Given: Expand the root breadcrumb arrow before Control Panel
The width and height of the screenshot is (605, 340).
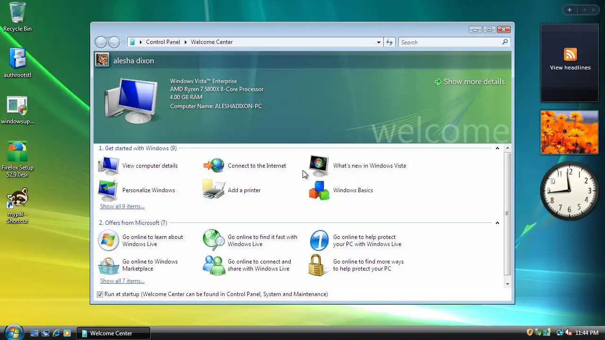Looking at the screenshot, I should pos(141,42).
